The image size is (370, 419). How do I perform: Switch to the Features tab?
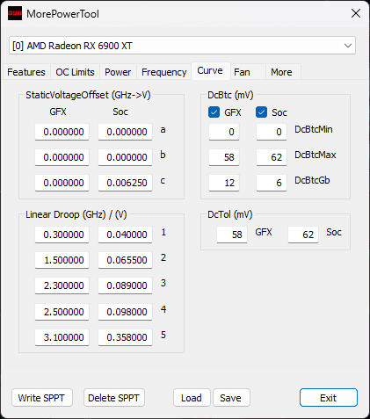pyautogui.click(x=26, y=72)
